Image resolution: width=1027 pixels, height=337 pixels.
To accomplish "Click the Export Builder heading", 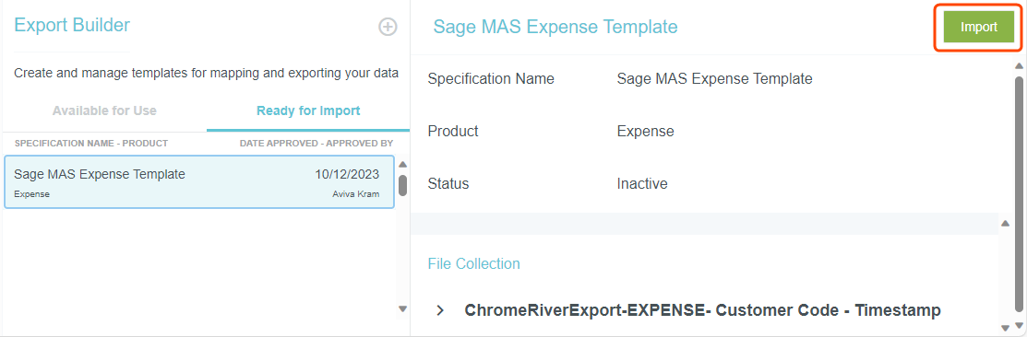I will [x=72, y=25].
